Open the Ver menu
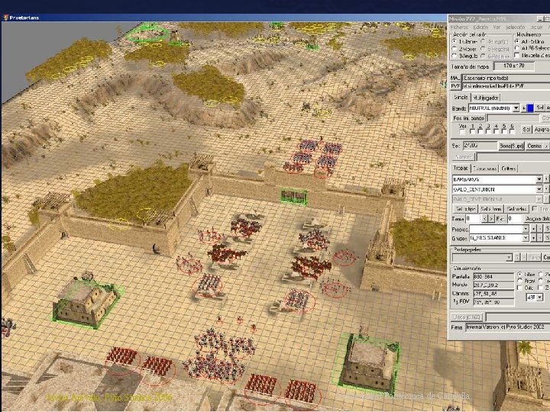The image size is (550, 412). point(497,27)
